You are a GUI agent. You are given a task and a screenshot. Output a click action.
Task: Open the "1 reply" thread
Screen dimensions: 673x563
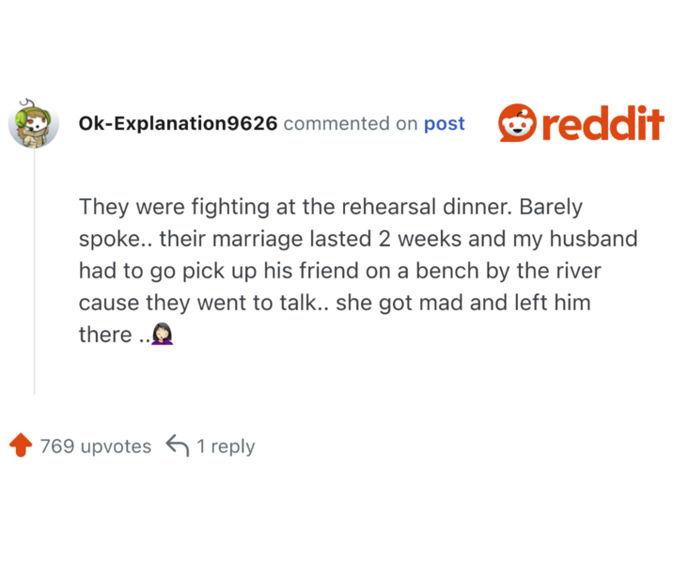[226, 446]
